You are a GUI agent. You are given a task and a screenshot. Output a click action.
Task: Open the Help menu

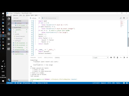36,15
